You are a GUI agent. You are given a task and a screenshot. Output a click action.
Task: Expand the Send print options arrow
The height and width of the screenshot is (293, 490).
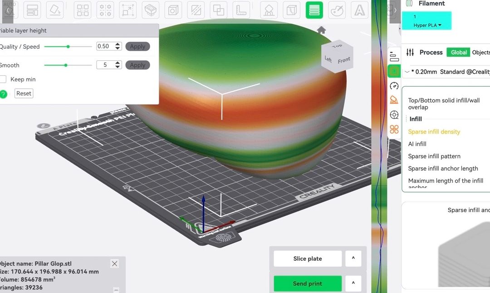[x=353, y=283]
